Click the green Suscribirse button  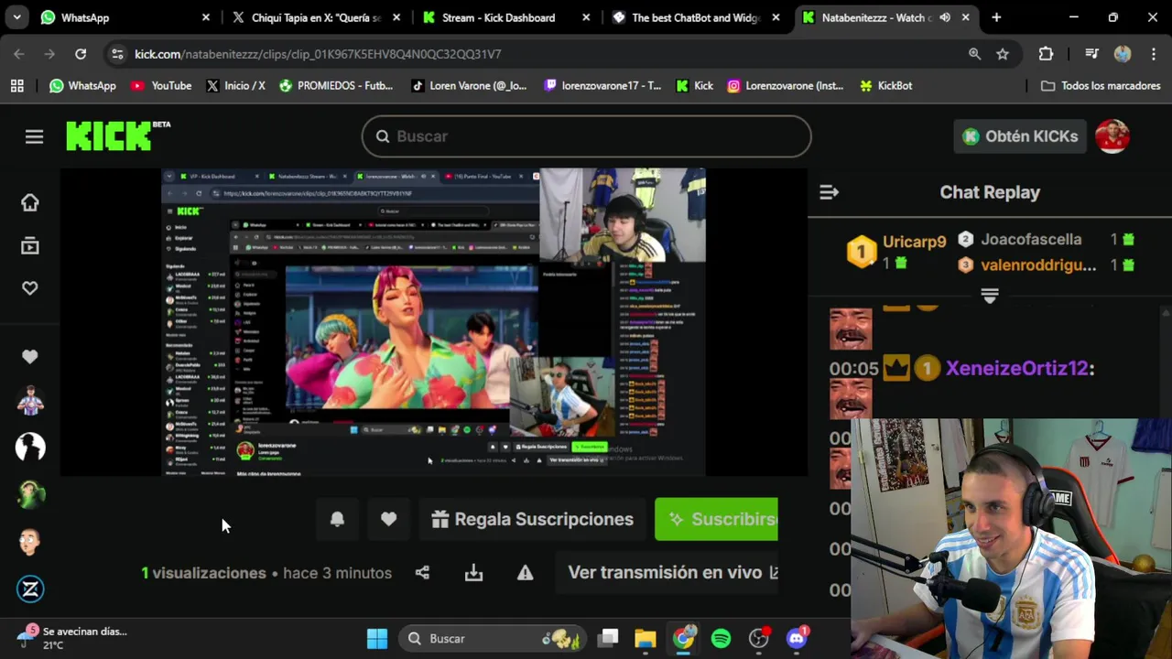click(x=716, y=519)
